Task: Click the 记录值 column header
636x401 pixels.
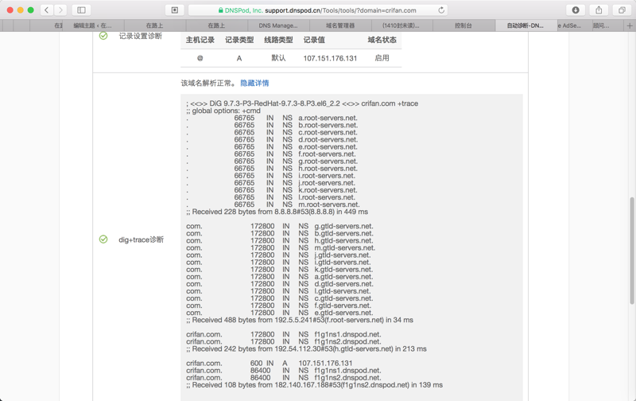Action: click(x=314, y=40)
